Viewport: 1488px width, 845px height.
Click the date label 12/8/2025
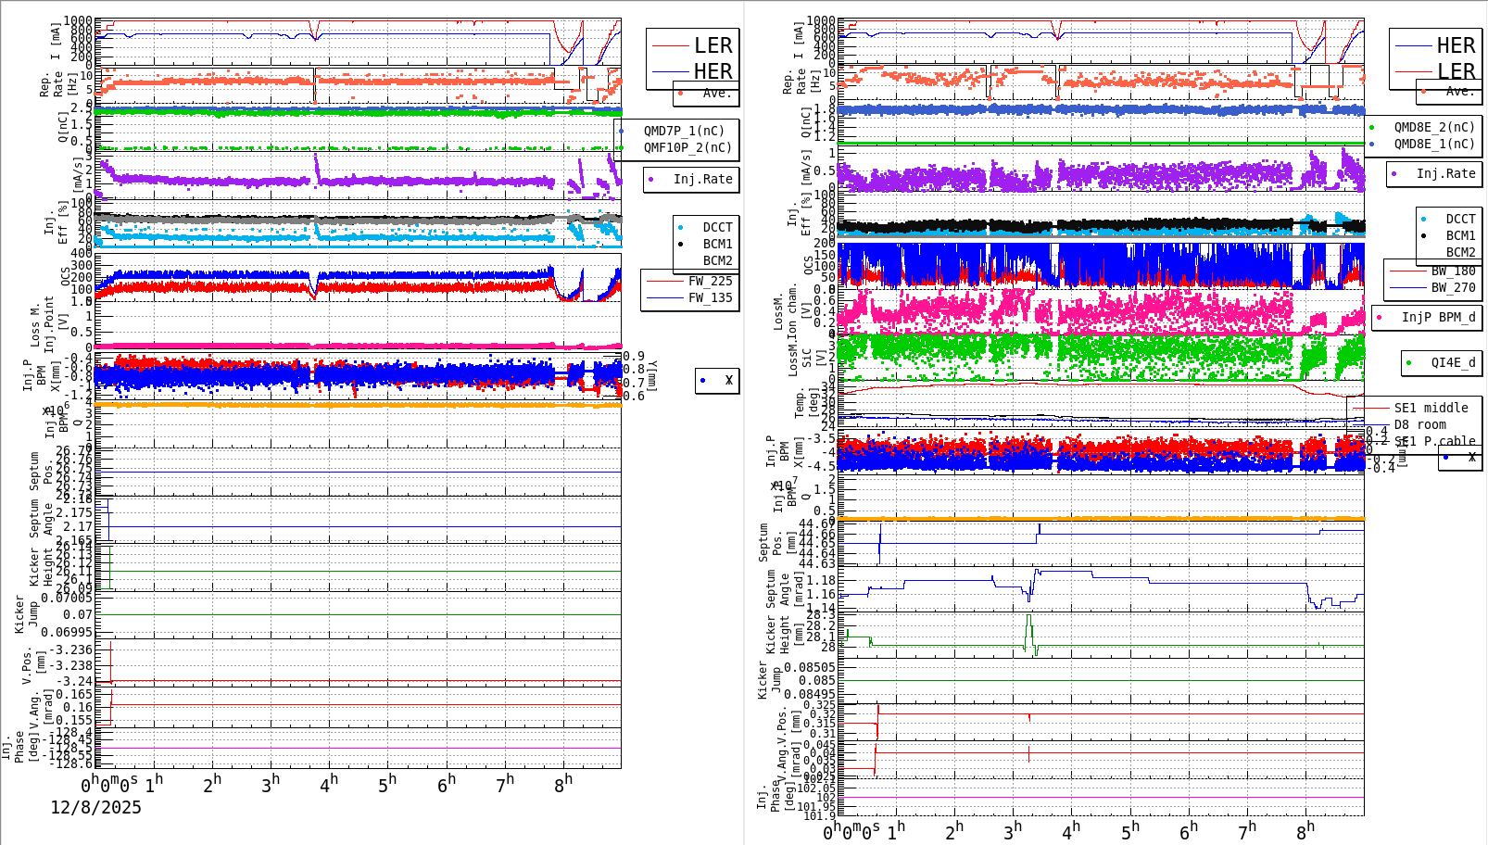95,807
